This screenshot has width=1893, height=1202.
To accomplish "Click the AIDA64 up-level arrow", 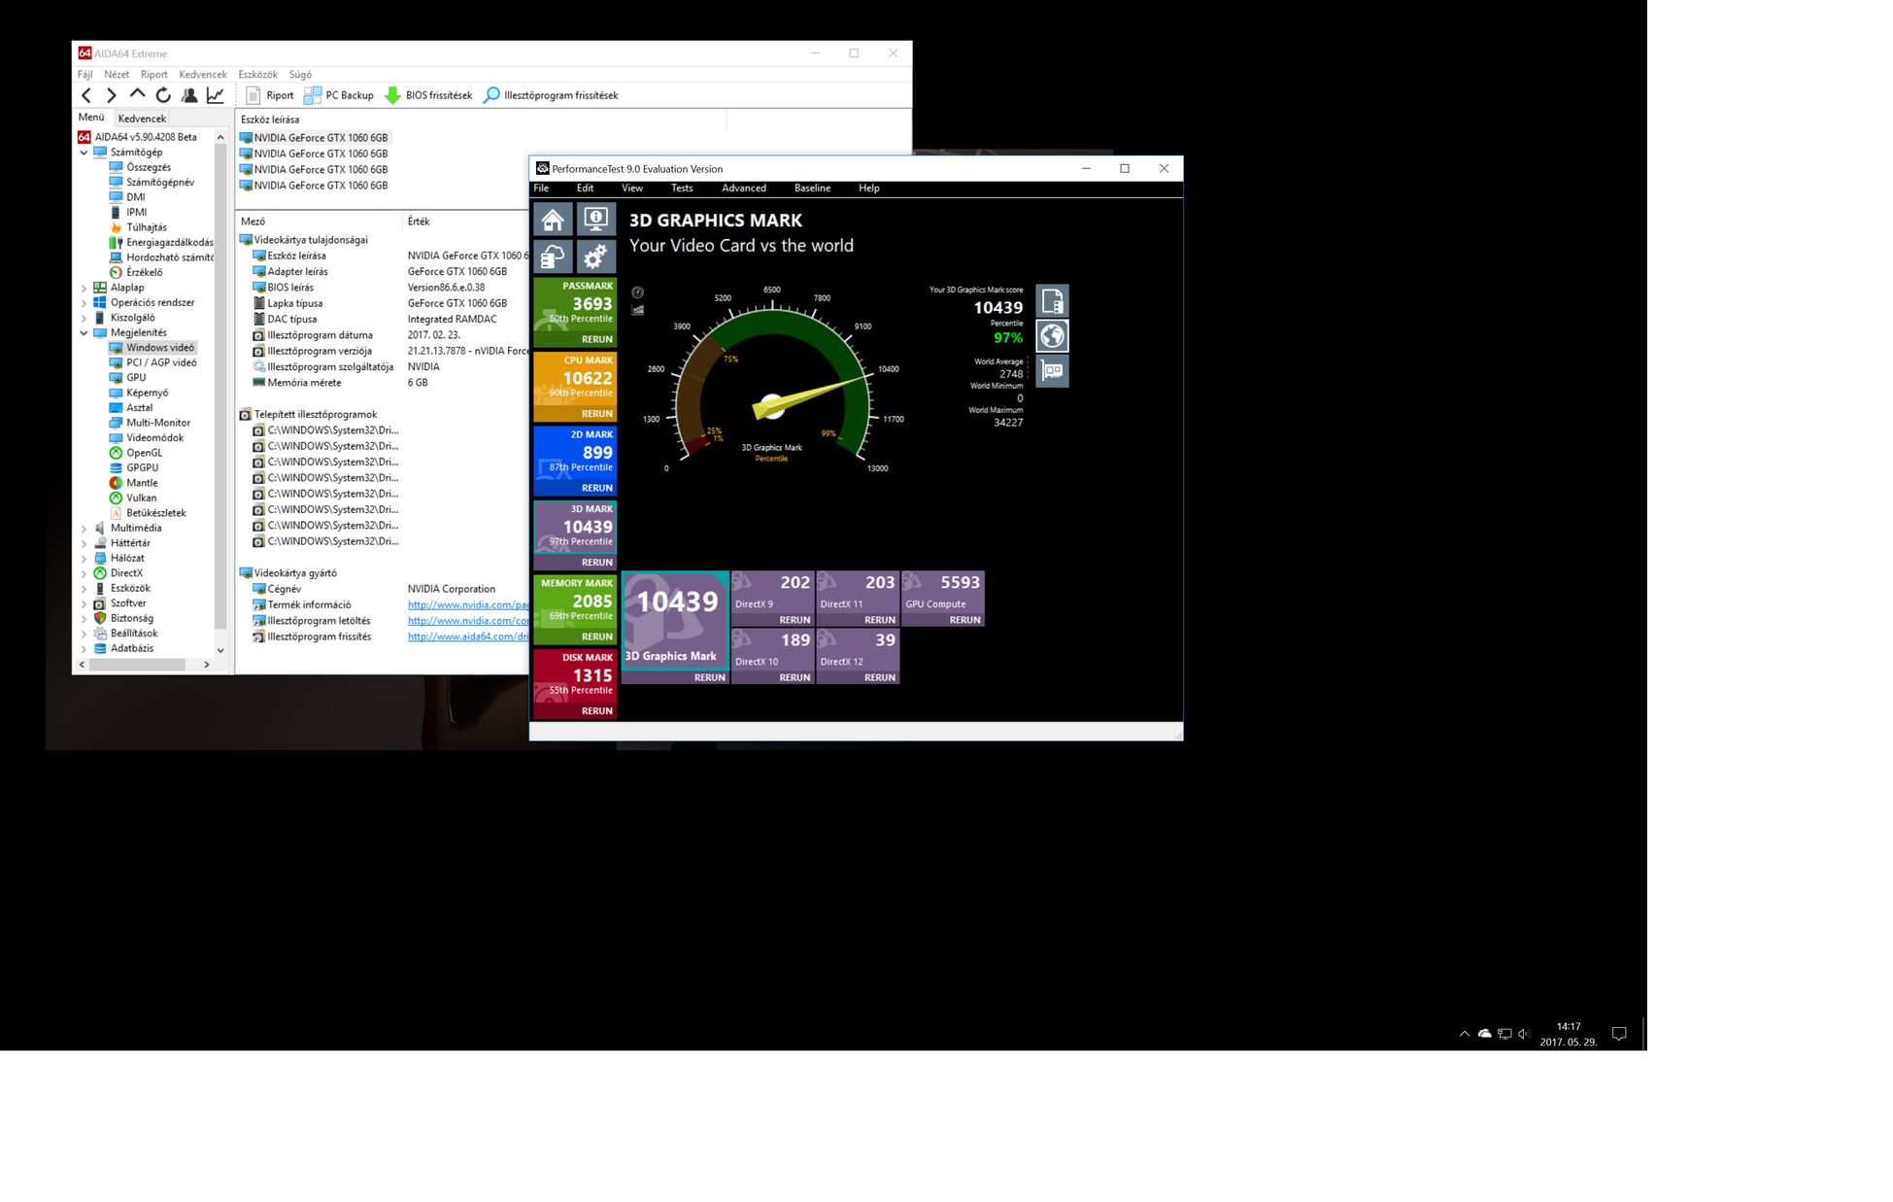I will click(x=137, y=94).
